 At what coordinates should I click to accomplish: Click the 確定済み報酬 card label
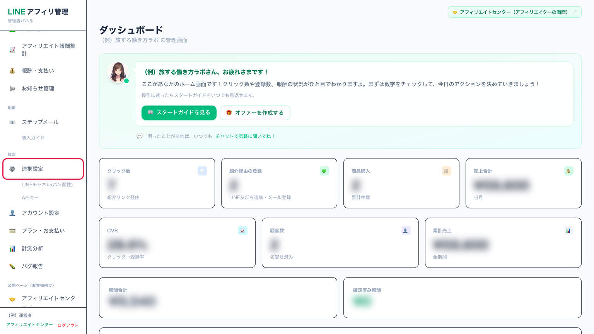[367, 290]
